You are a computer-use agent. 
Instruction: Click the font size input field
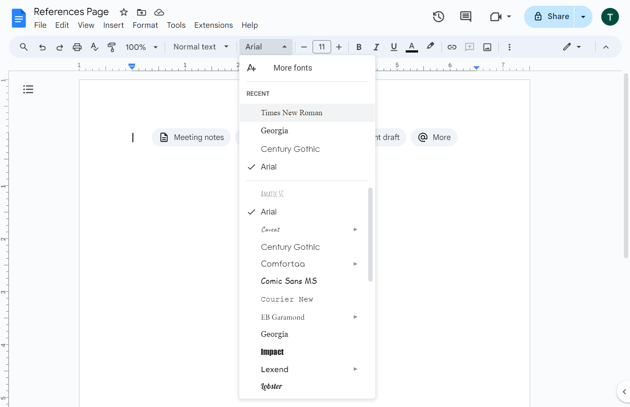[x=322, y=47]
